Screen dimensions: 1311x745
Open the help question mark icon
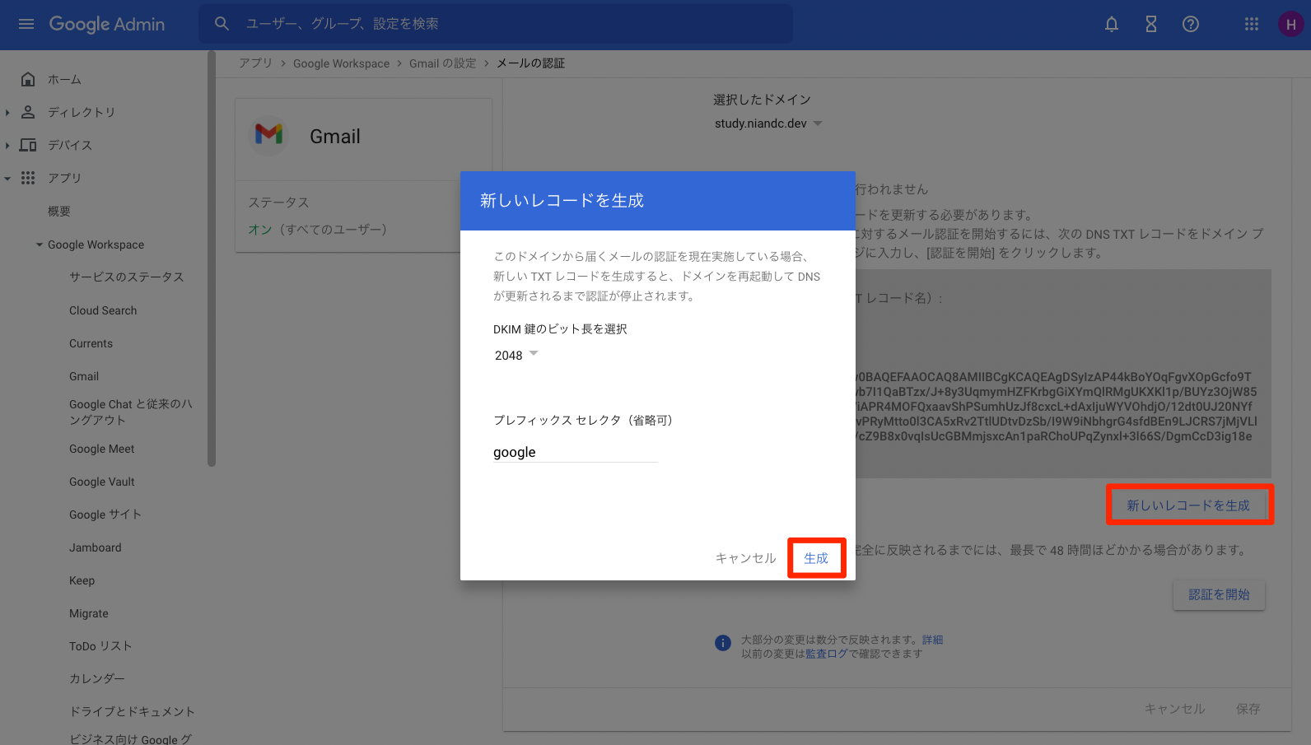pos(1191,24)
